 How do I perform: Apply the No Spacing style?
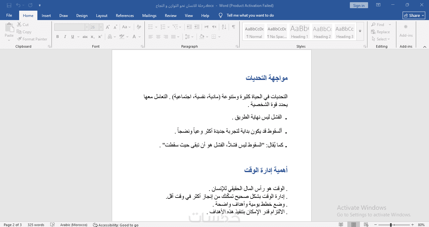pyautogui.click(x=277, y=31)
